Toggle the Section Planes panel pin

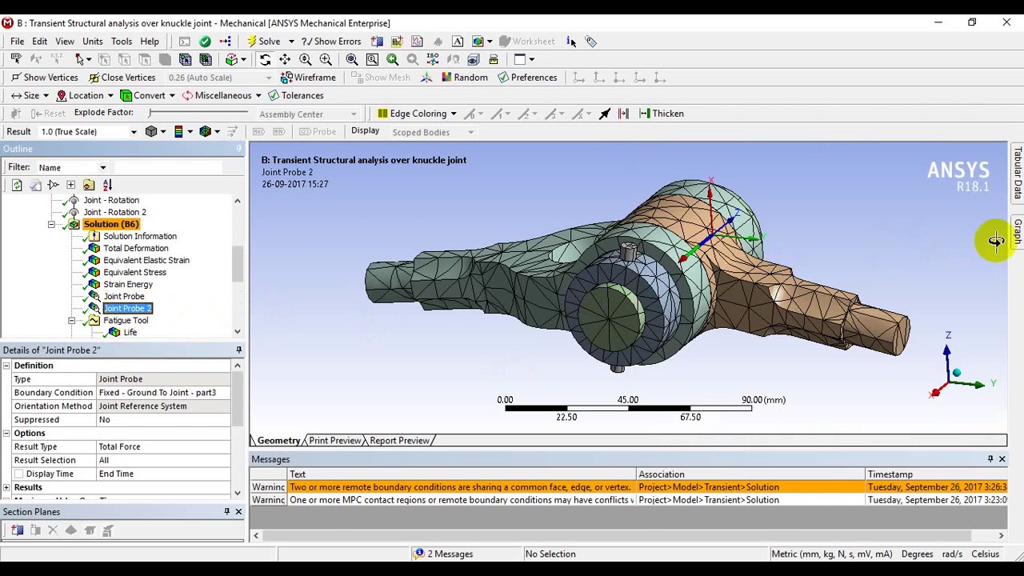pyautogui.click(x=226, y=512)
